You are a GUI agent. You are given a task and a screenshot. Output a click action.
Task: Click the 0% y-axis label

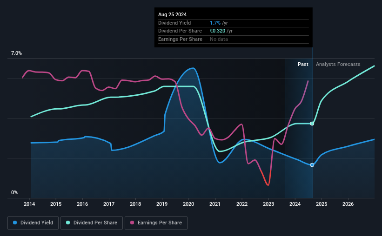pyautogui.click(x=14, y=192)
